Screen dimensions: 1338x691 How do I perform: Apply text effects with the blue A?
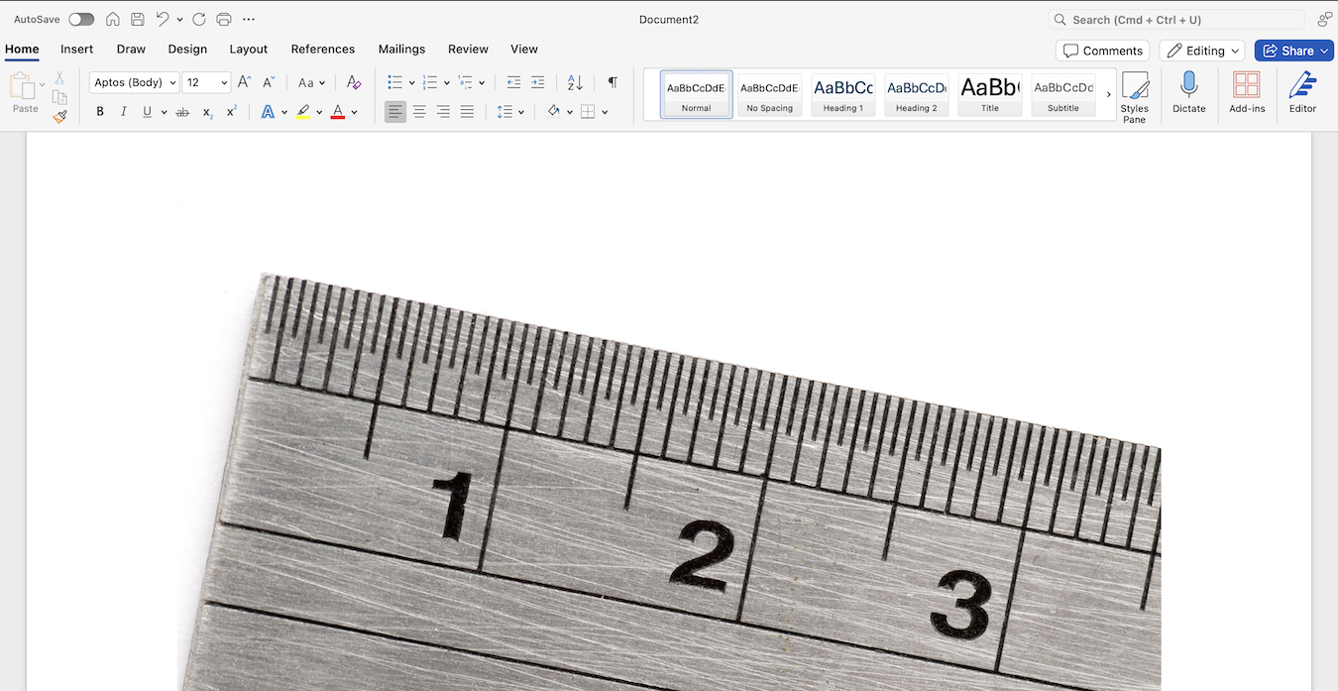(268, 112)
